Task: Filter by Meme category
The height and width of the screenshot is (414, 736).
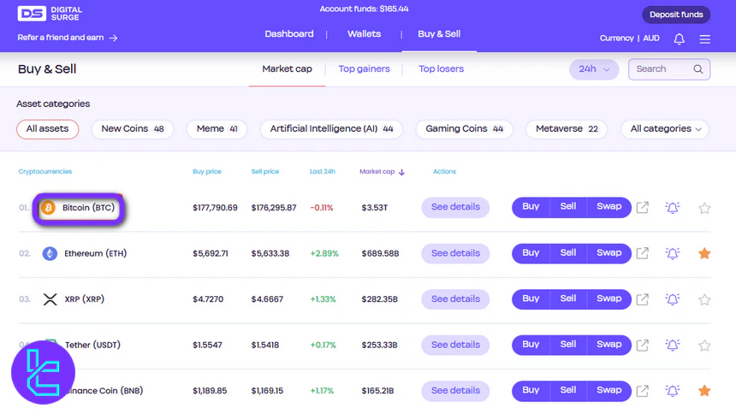Action: click(x=217, y=129)
